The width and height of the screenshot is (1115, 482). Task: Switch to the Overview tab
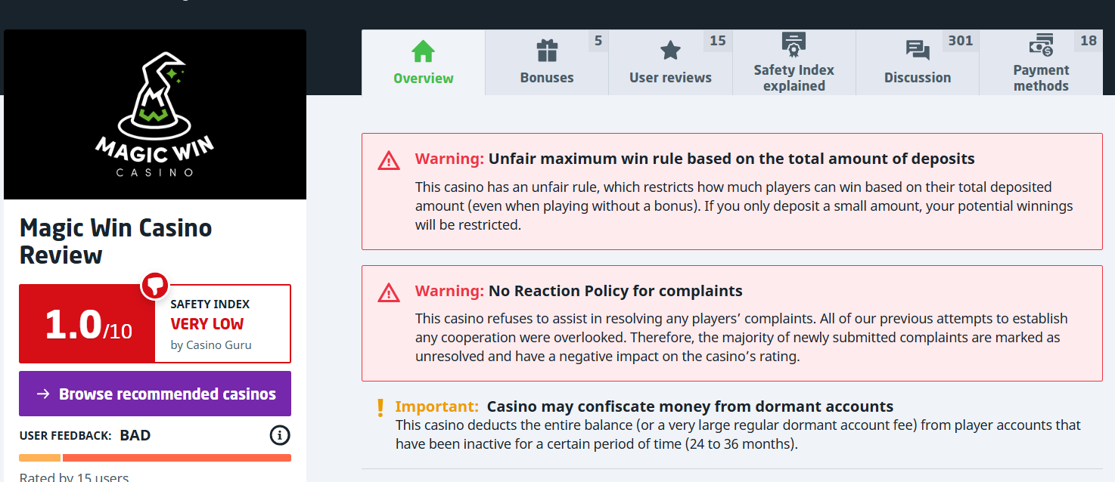(423, 63)
